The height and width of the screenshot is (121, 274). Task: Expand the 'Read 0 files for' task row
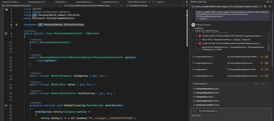click(x=197, y=48)
